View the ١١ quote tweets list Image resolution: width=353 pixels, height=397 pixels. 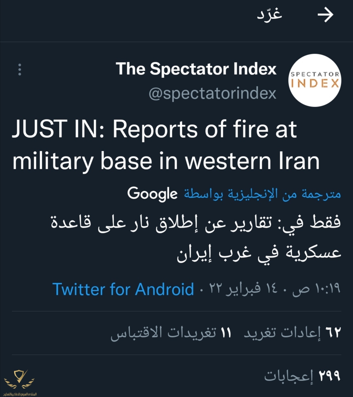(x=171, y=333)
